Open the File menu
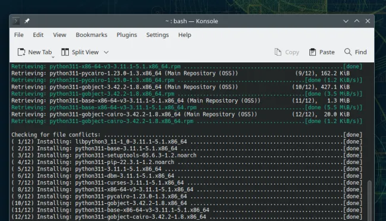The height and width of the screenshot is (221, 386). 19,34
